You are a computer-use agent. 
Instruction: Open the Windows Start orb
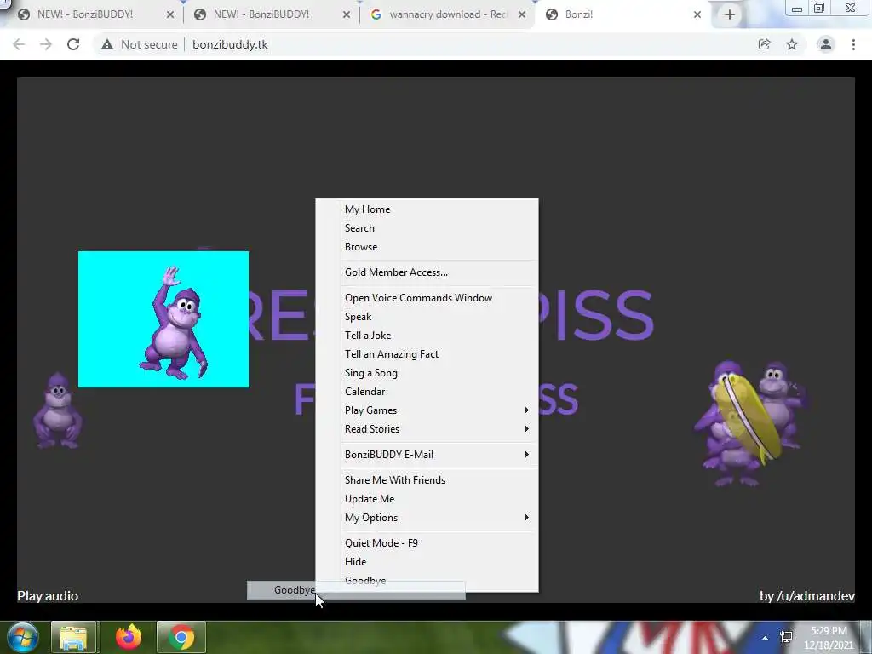tap(23, 637)
